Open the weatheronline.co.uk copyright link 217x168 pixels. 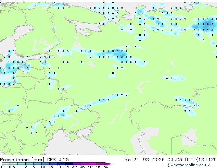pyautogui.click(x=188, y=165)
